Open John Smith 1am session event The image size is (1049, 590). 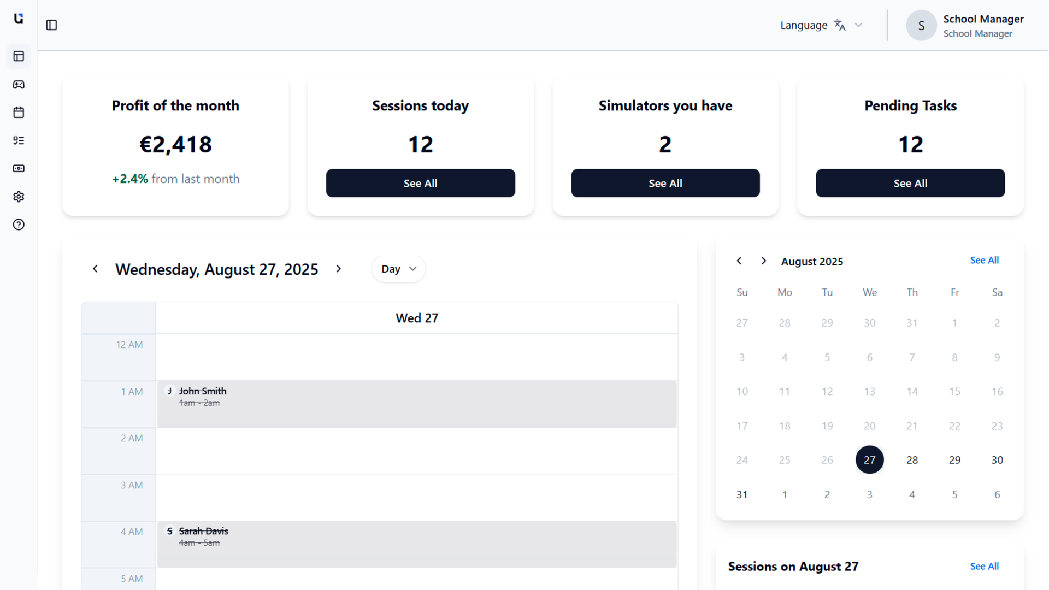click(x=416, y=404)
